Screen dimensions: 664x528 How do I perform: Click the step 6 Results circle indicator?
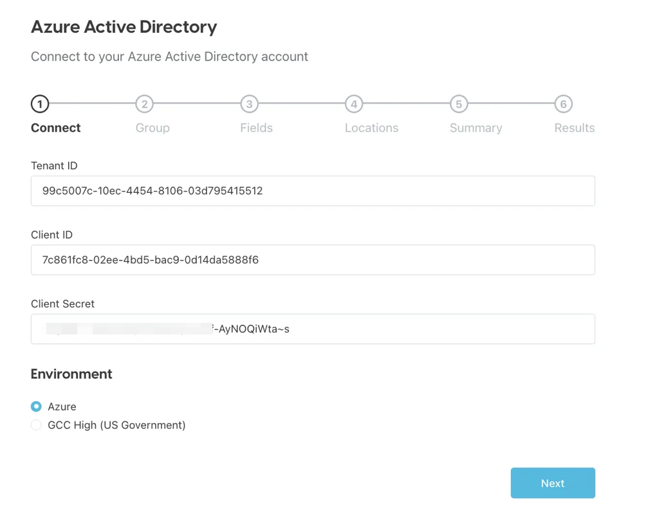(563, 104)
